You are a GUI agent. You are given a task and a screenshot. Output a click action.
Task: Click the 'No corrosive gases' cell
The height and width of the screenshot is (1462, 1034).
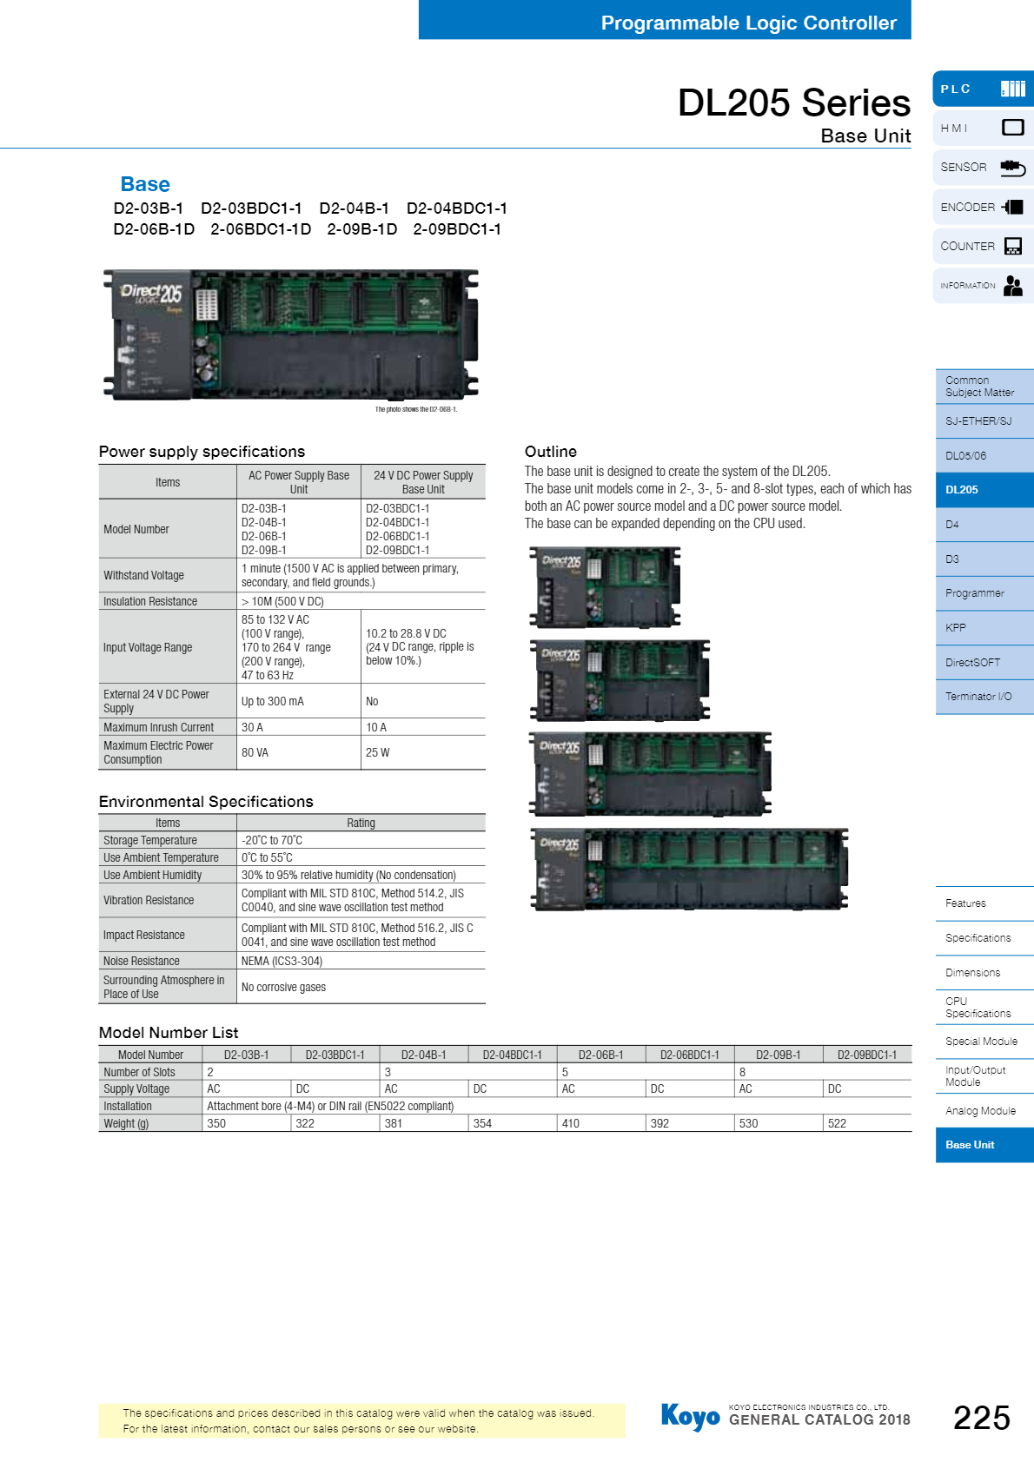click(361, 987)
